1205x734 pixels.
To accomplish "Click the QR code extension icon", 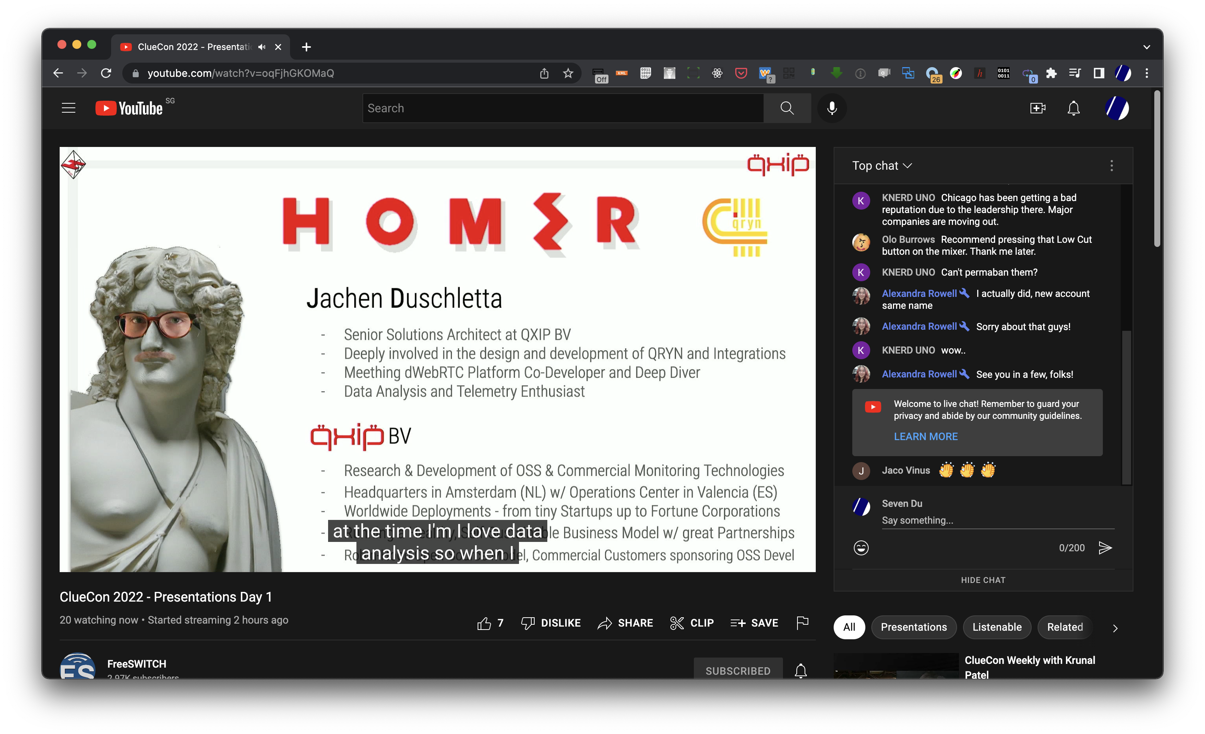I will pos(788,73).
